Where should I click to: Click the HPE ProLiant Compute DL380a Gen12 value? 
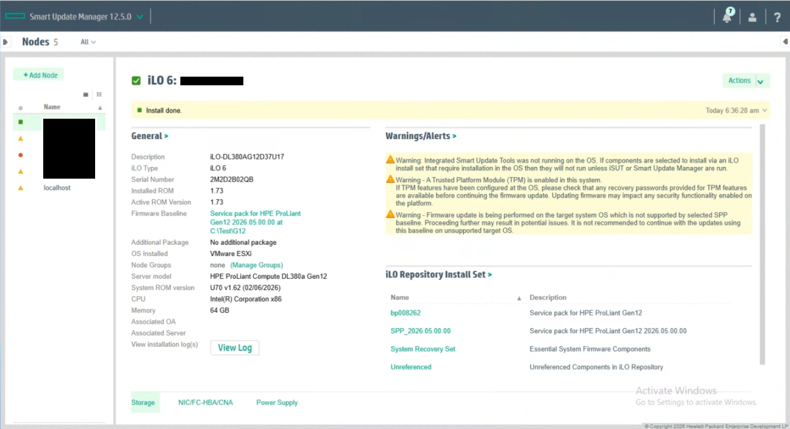click(269, 276)
